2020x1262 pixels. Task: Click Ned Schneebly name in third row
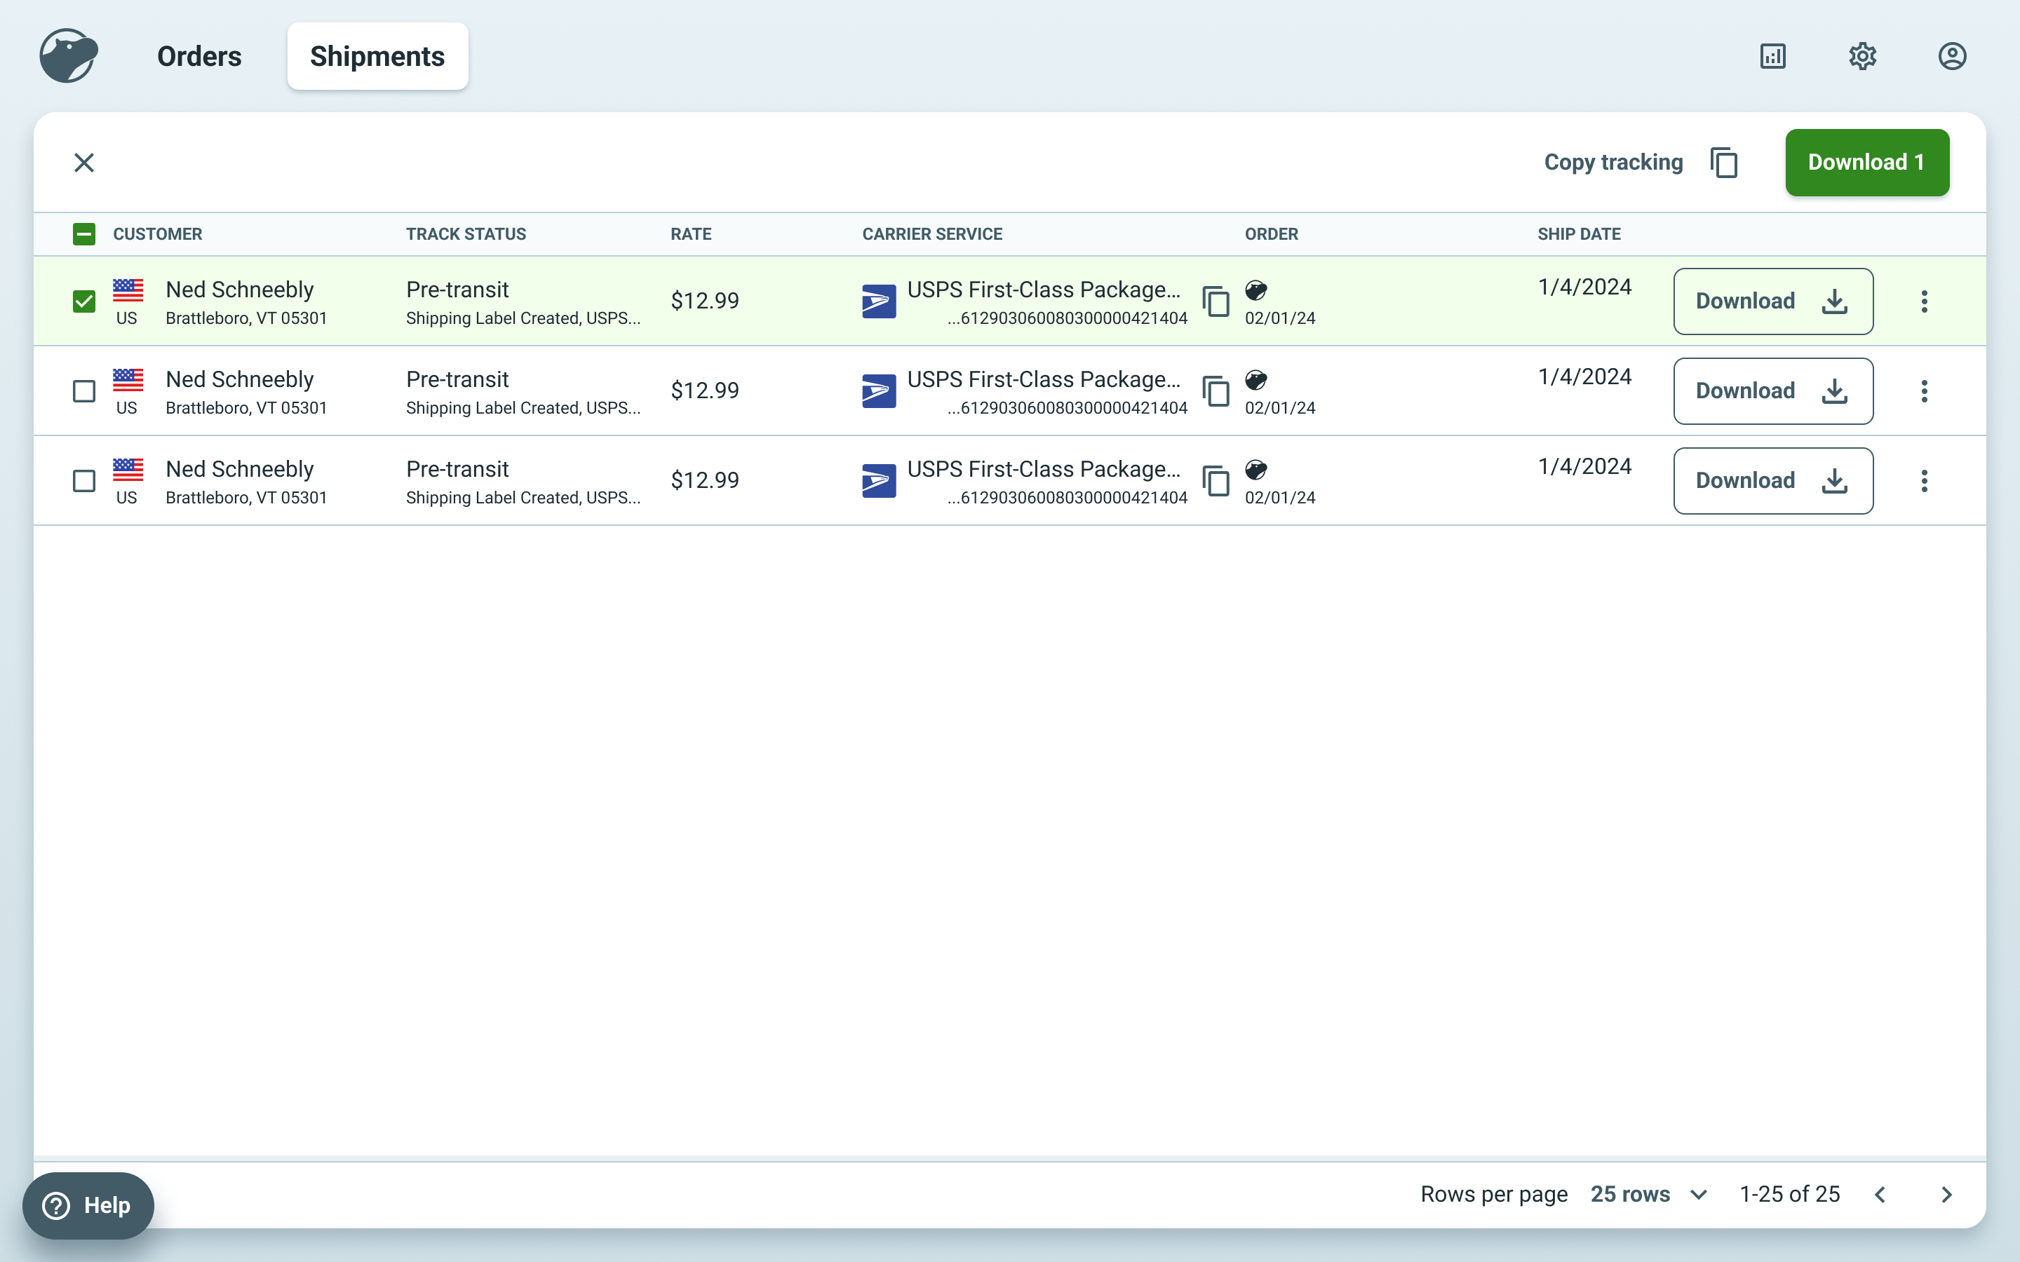(x=240, y=469)
